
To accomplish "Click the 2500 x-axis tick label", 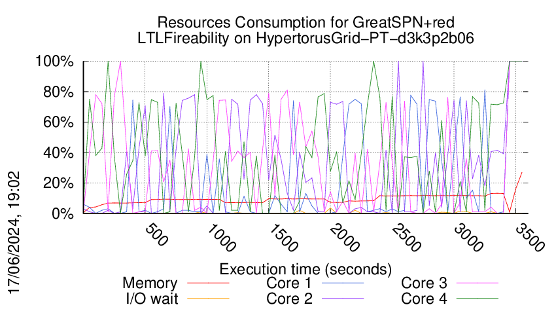I will coord(407,238).
